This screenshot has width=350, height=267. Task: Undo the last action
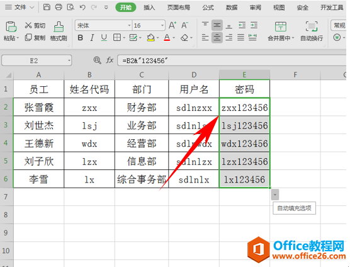(82, 8)
